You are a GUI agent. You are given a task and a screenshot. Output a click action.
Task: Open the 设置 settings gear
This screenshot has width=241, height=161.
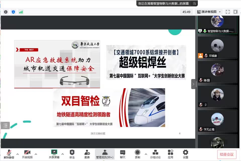tap(186, 152)
